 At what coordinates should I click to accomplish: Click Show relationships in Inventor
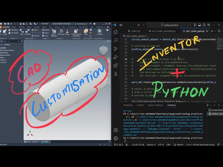[x=34, y=30]
